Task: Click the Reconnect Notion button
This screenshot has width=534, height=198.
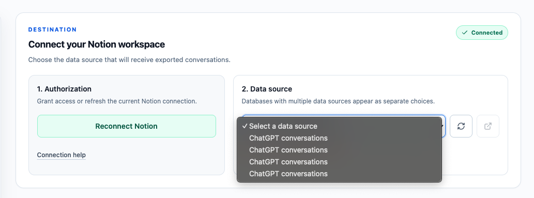Action: 126,126
